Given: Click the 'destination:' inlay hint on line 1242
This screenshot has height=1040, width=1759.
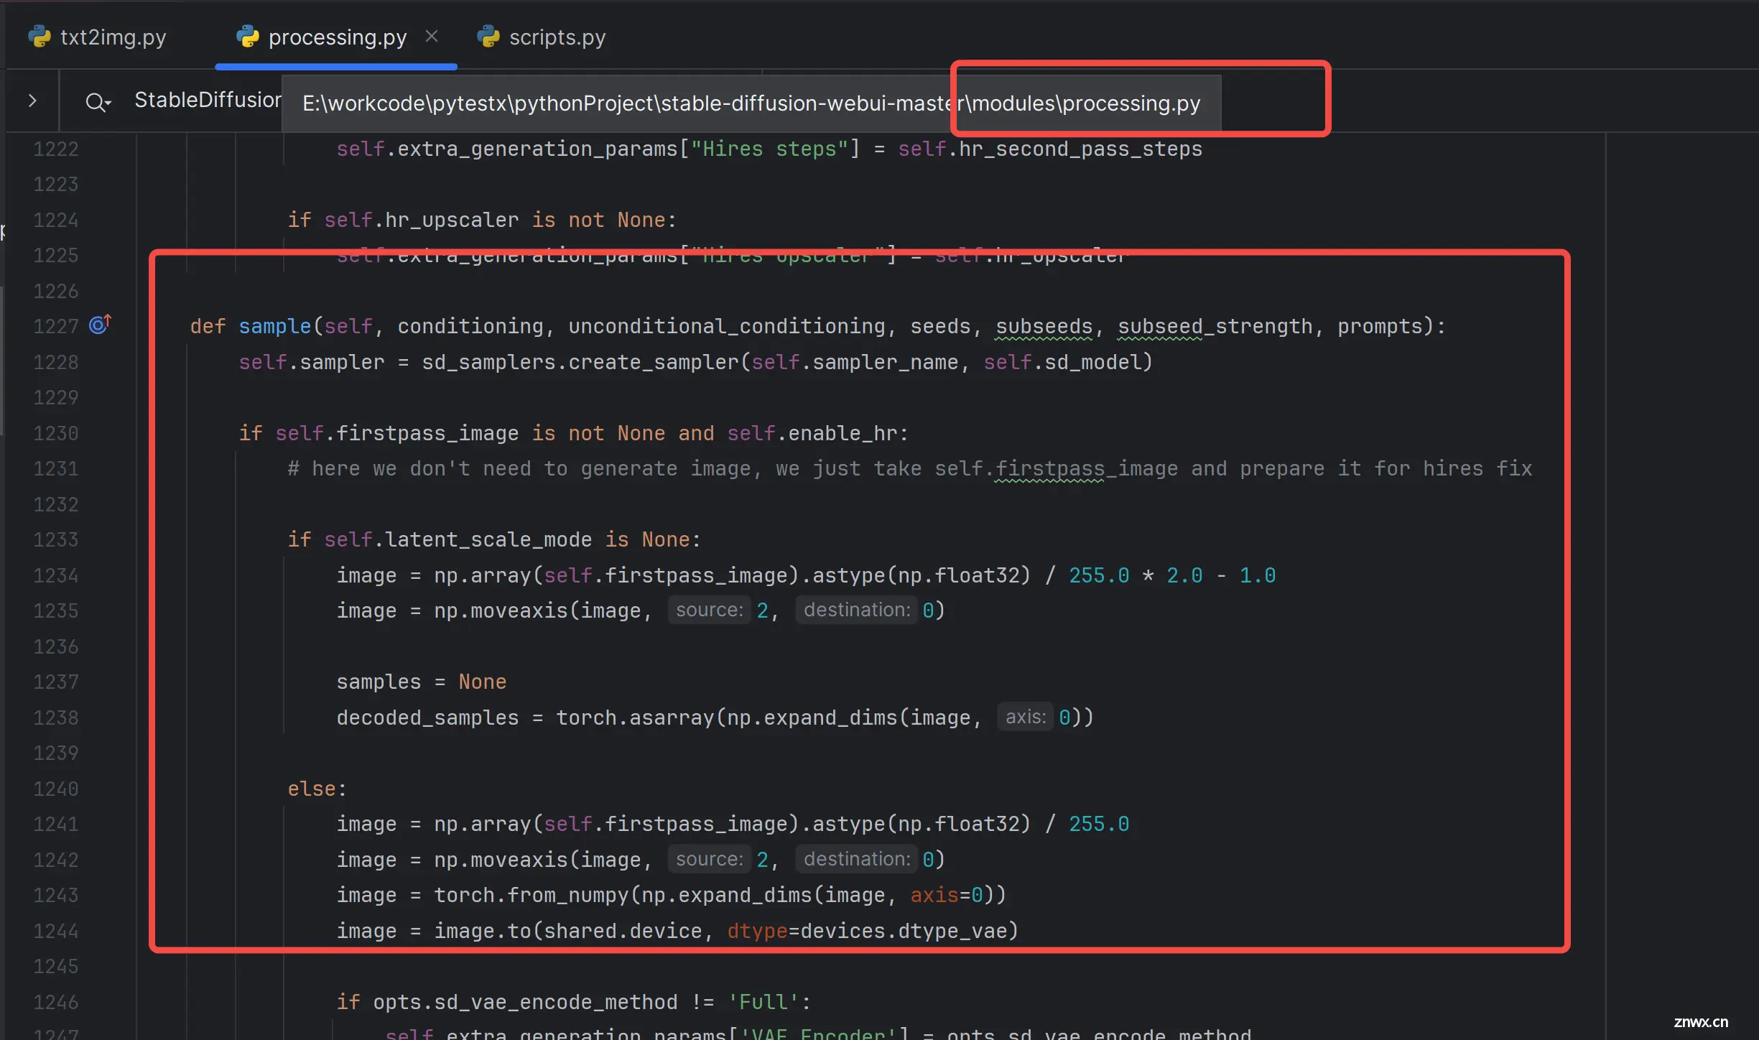Looking at the screenshot, I should 857,859.
